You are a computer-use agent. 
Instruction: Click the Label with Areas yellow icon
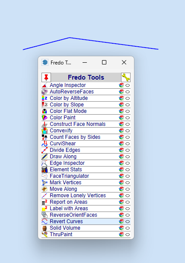pos(45,208)
